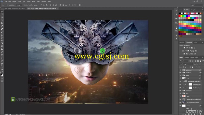Open the Actions play panel icon
The width and height of the screenshot is (204, 115).
(176, 14)
